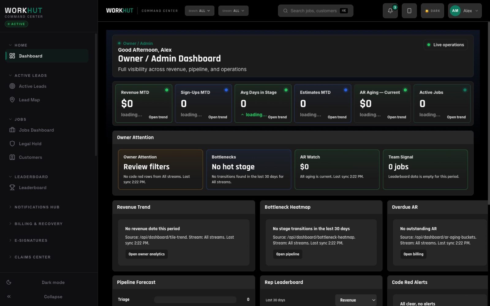Toggle the DARK theme switch
This screenshot has width=490, height=306.
pyautogui.click(x=432, y=11)
